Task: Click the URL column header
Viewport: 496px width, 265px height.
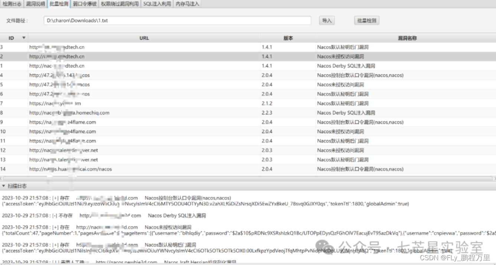Action: coord(144,38)
